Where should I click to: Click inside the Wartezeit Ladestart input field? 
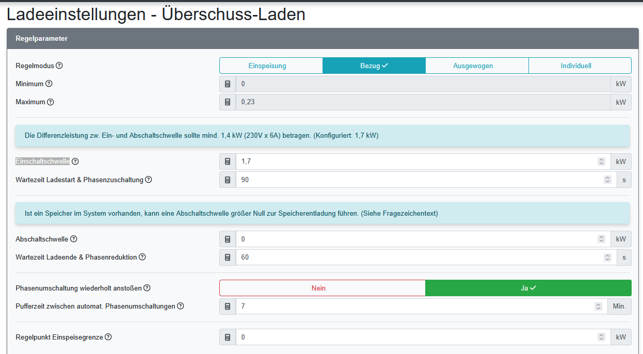361,179
